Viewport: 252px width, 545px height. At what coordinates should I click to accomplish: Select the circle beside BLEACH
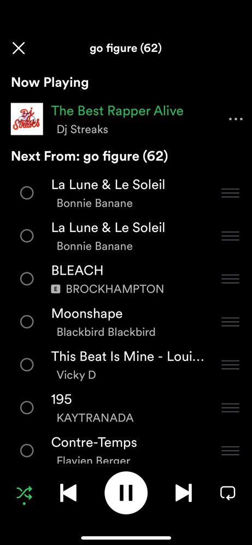click(x=27, y=279)
